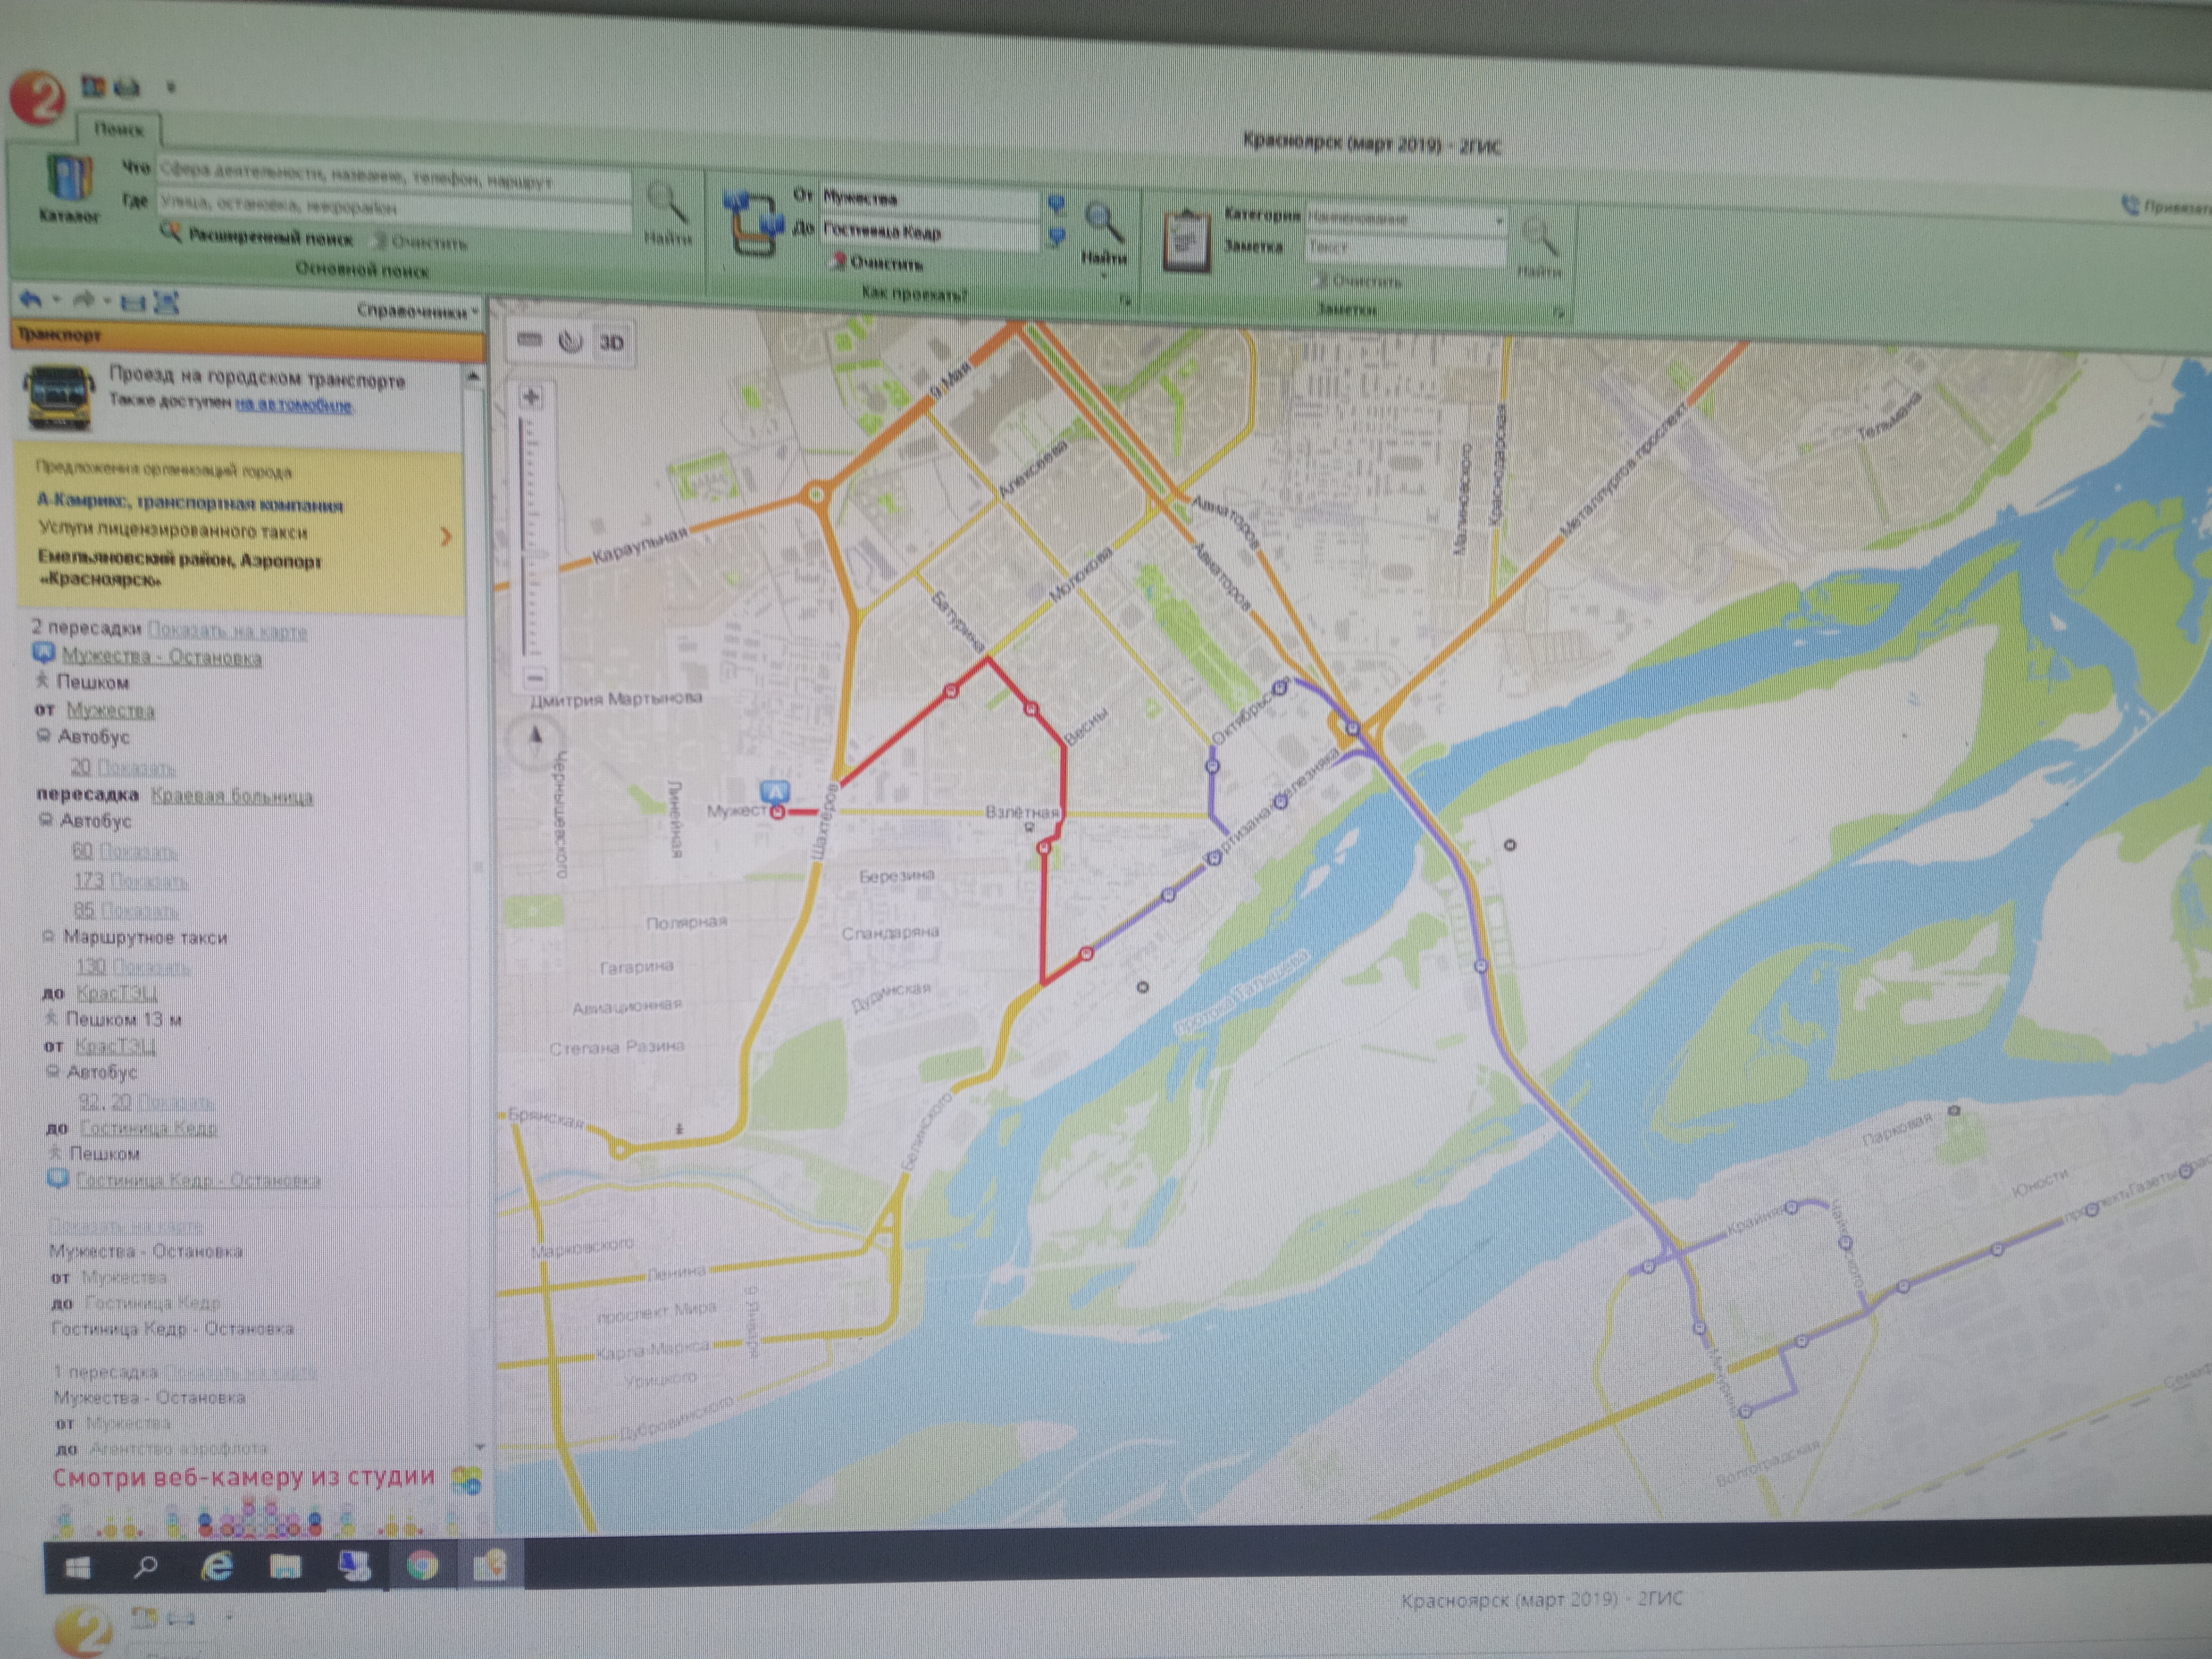This screenshot has width=2212, height=1659.
Task: Pick destination point on map pin icon
Action: tap(1056, 237)
